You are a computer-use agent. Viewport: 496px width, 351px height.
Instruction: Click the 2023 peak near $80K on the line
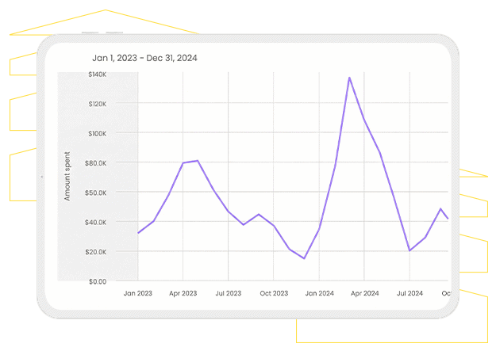pos(198,161)
